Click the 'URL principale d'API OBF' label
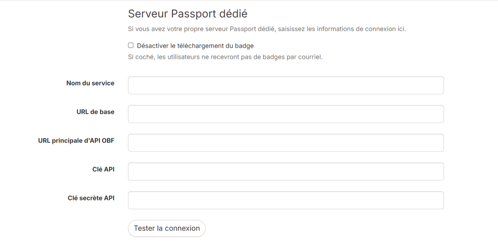498x246 pixels. click(x=76, y=141)
